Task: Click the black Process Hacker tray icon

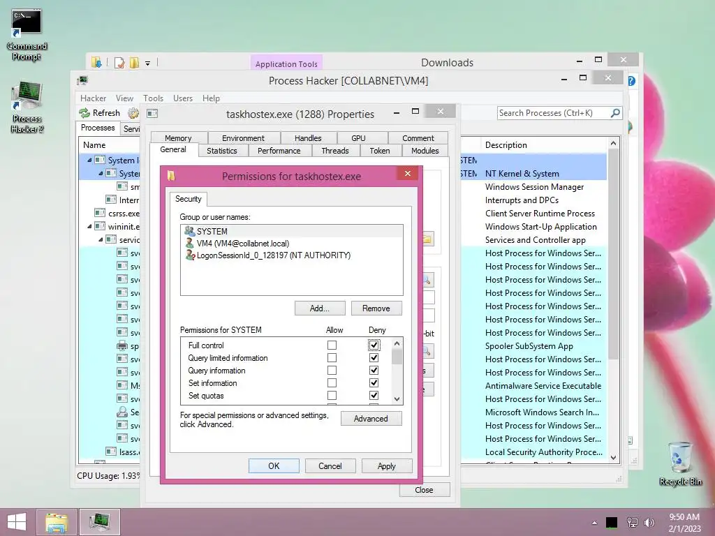Action: click(x=612, y=522)
